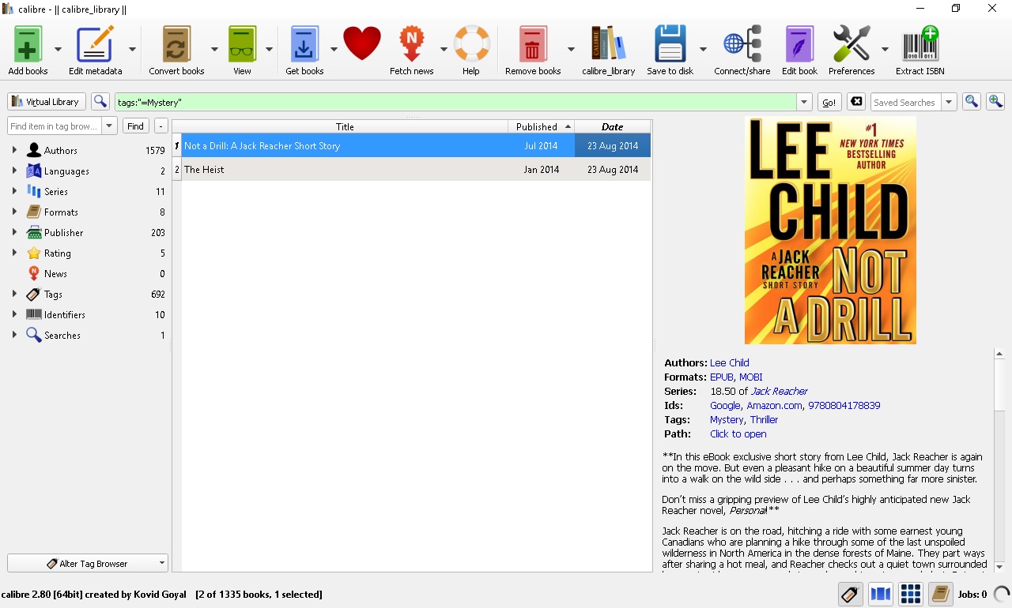Open the MOBI format link
Viewport: 1012px width, 608px height.
[751, 377]
